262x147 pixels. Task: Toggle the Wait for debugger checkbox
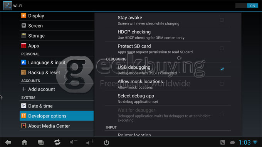222,114
